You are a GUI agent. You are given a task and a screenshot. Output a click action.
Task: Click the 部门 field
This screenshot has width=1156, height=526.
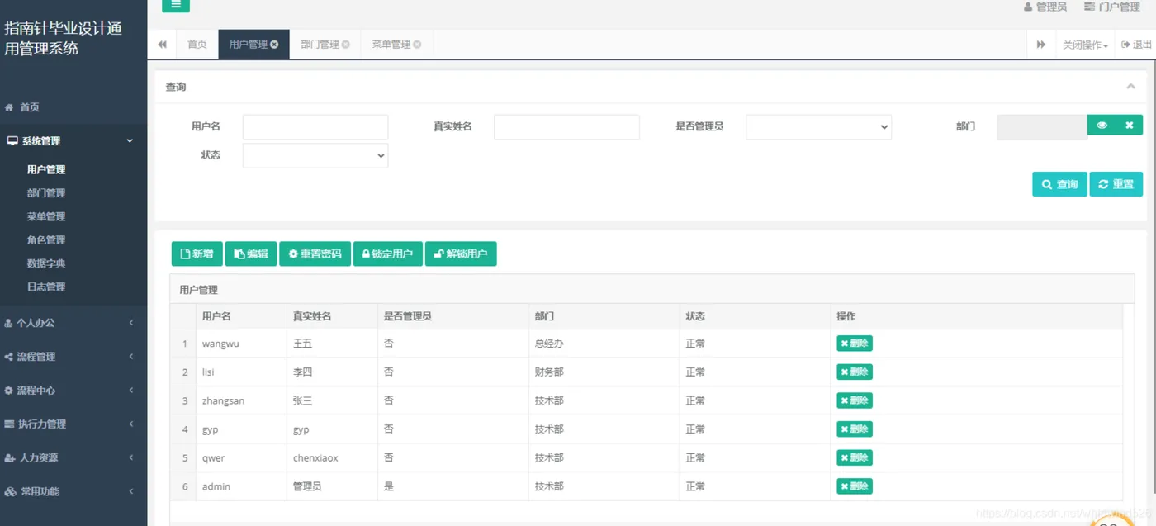(1042, 126)
